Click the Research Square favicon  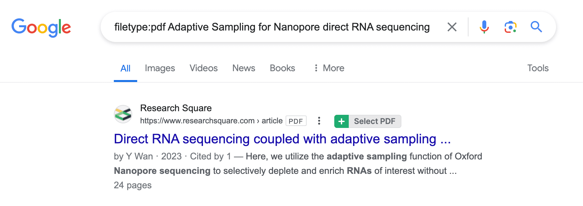point(123,114)
